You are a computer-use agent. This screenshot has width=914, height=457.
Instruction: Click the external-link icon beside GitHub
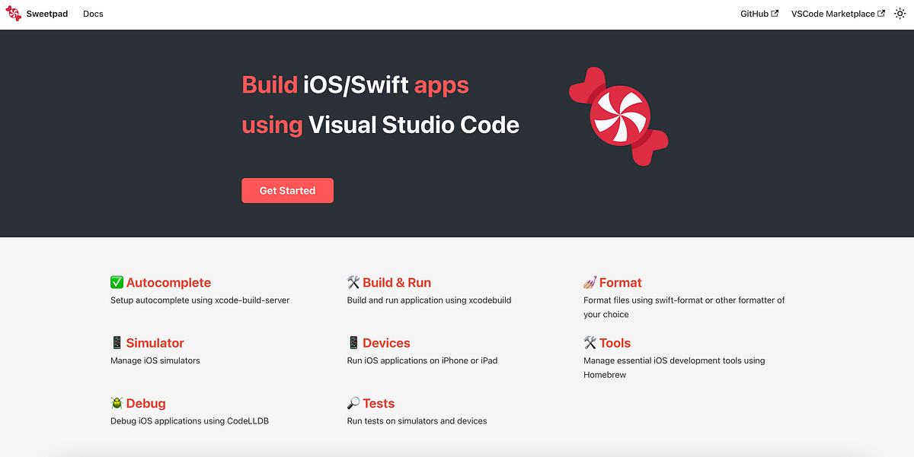pos(775,12)
